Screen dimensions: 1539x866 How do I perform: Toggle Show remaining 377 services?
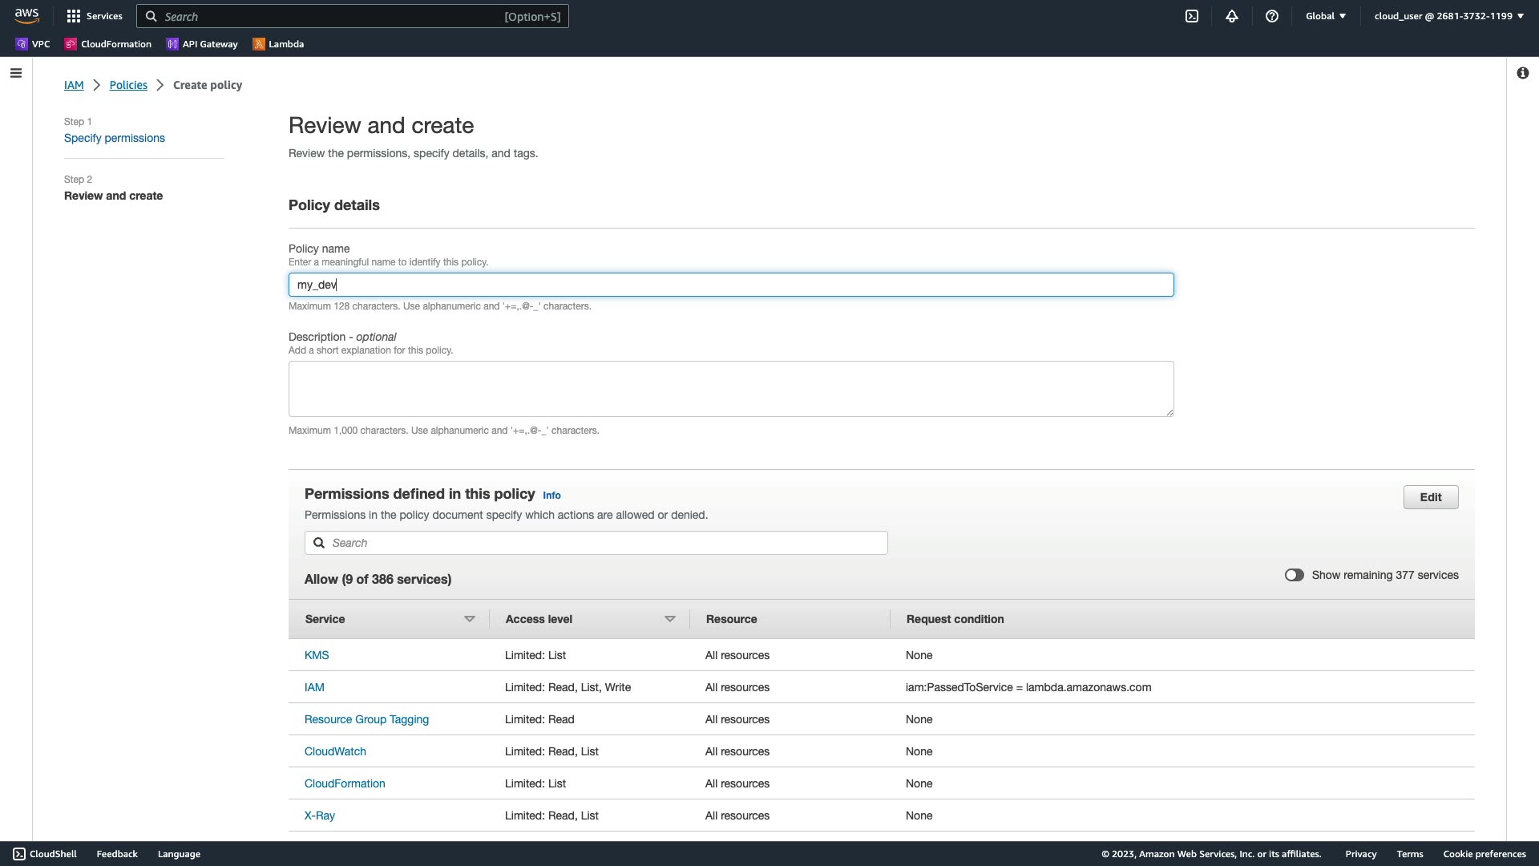(x=1294, y=575)
